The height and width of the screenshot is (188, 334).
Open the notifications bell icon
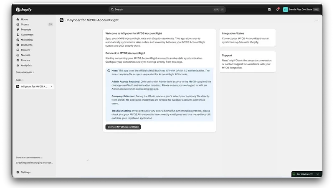[277, 9]
